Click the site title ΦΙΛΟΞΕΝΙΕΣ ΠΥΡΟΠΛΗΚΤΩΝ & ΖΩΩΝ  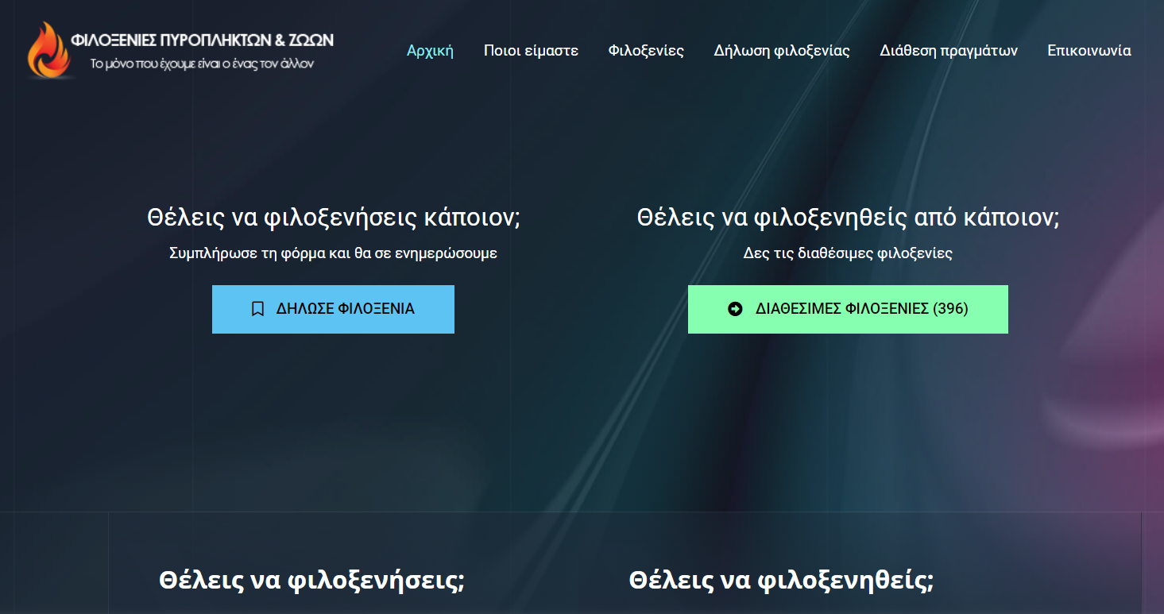pos(203,40)
